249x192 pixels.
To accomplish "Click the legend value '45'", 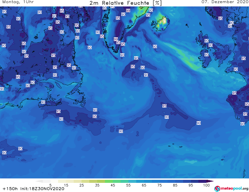I will (113, 185).
